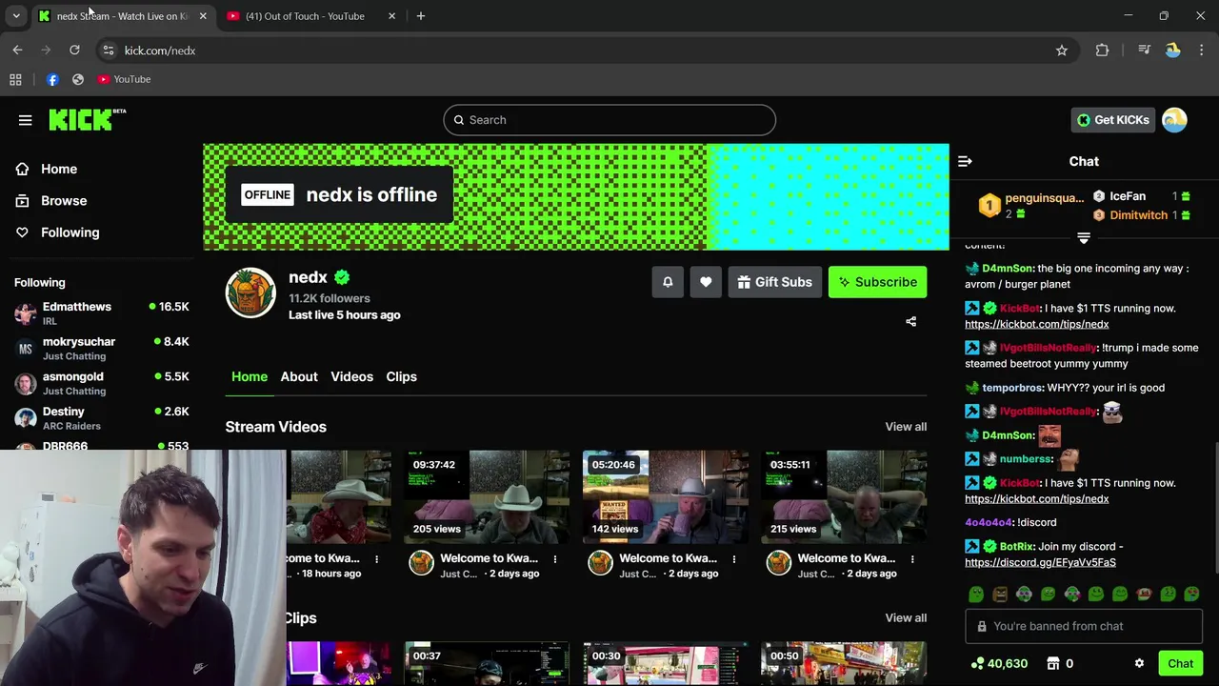Open the browser apps grid icon
1219x686 pixels.
(15, 79)
